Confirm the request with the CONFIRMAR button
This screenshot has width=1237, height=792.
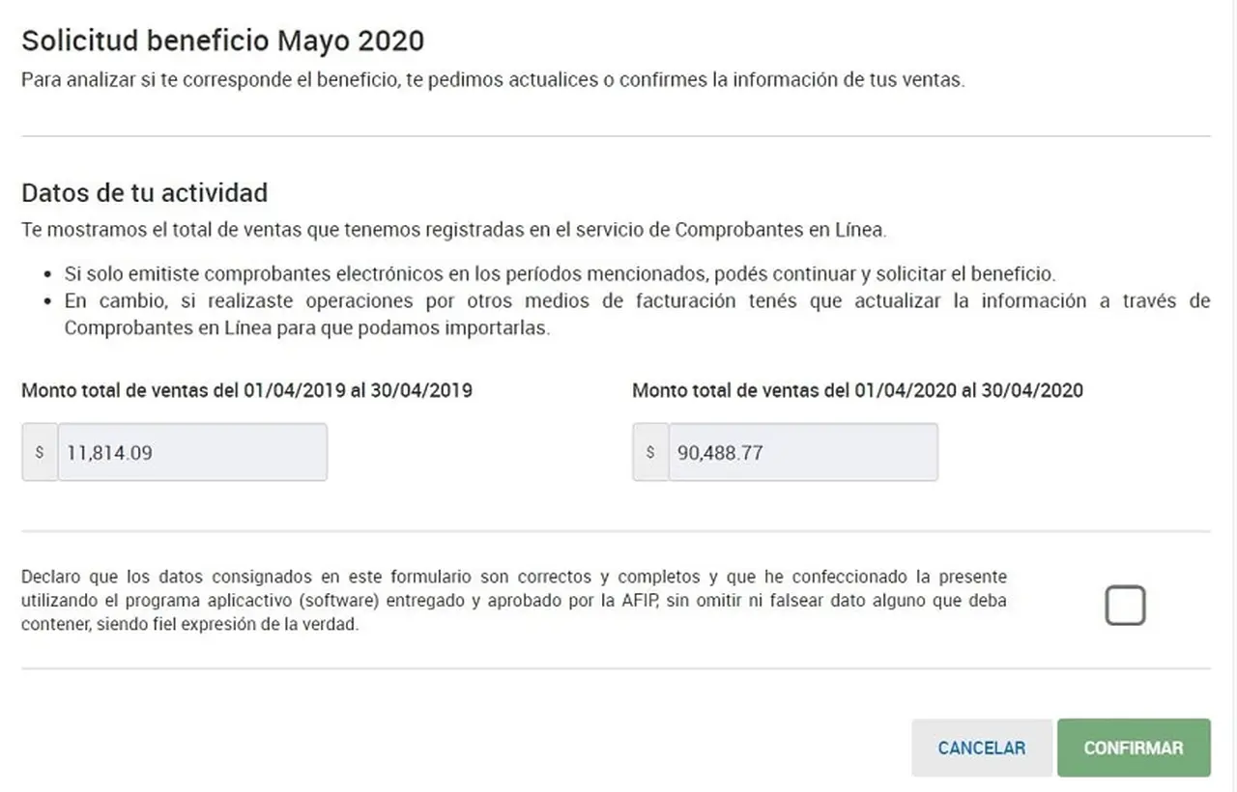click(1134, 748)
